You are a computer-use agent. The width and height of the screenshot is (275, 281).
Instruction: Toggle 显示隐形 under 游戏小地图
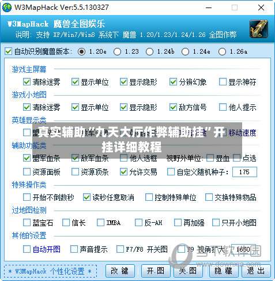123,107
